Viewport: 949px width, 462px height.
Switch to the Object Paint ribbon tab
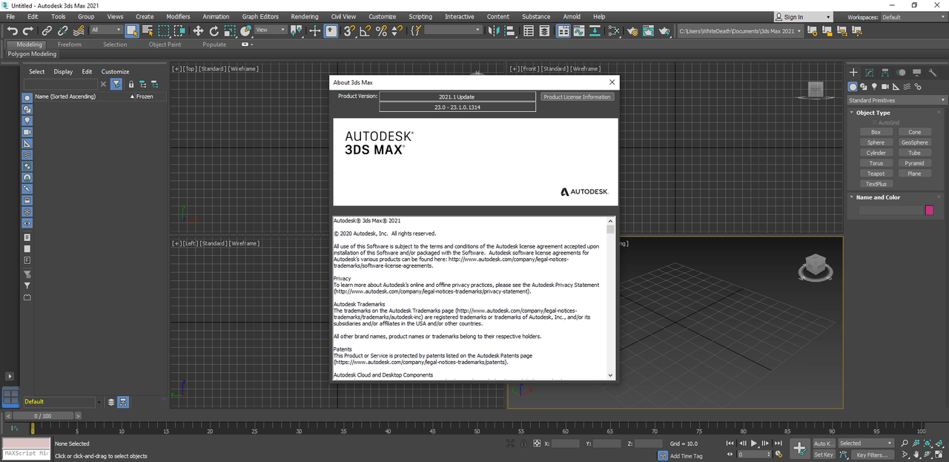pyautogui.click(x=165, y=44)
